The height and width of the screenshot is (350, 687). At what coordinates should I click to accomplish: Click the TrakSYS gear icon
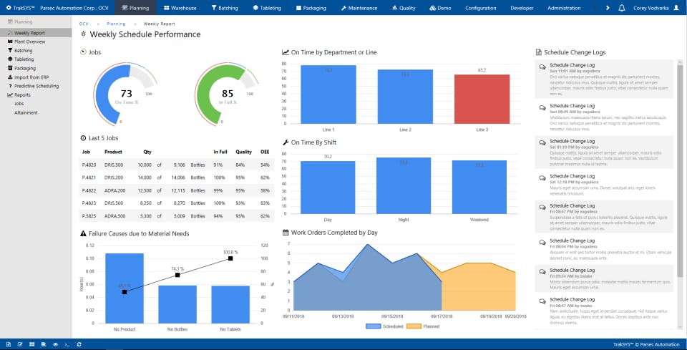[x=9, y=8]
